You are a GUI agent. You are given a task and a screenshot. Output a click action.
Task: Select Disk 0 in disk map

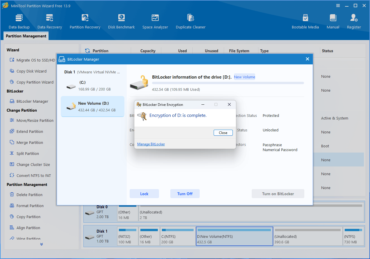100,212
